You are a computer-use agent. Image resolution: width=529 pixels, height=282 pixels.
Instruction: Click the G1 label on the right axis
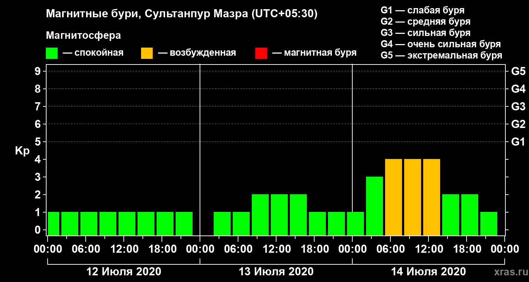click(x=518, y=142)
